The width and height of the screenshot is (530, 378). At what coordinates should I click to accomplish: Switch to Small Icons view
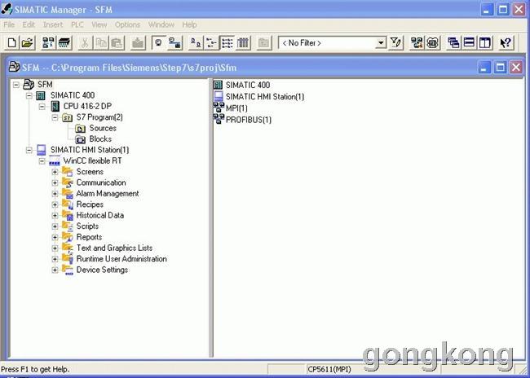tap(211, 43)
